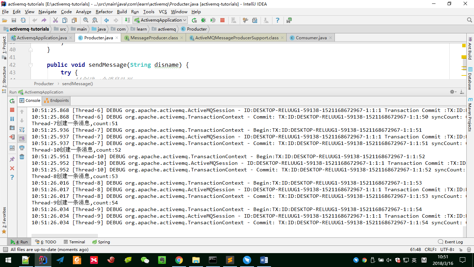
Task: Pause output in the Run panel
Action: pos(12,119)
